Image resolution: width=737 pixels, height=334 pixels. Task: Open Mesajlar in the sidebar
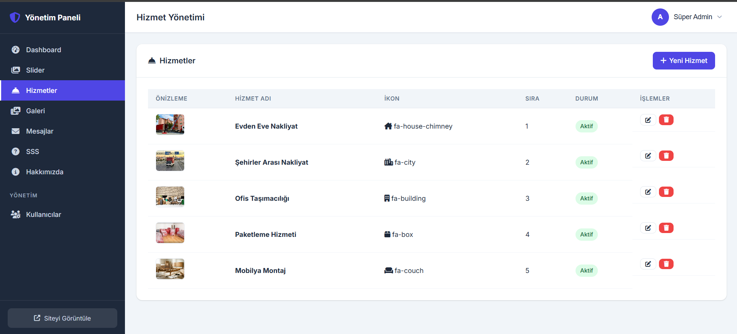click(63, 131)
